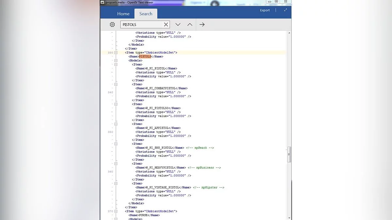The height and width of the screenshot is (220, 392).
Task: Open search settings gear icon
Action: click(112, 24)
